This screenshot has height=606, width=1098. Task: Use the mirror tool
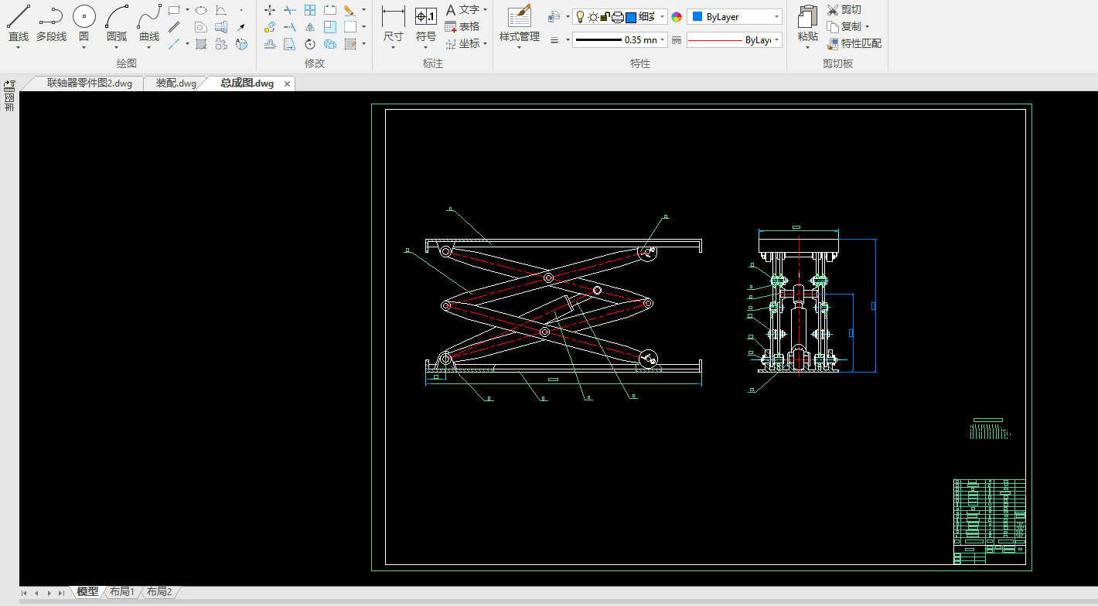[x=310, y=27]
